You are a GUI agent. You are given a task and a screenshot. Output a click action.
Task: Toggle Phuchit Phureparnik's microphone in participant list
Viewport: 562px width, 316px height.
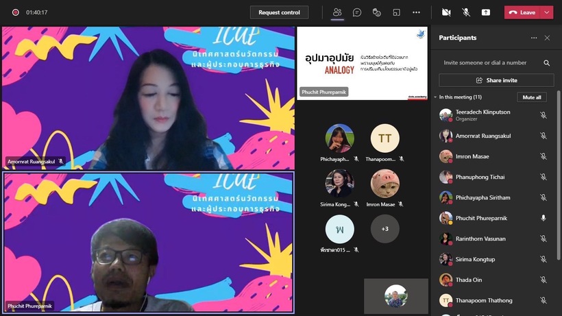(x=543, y=218)
